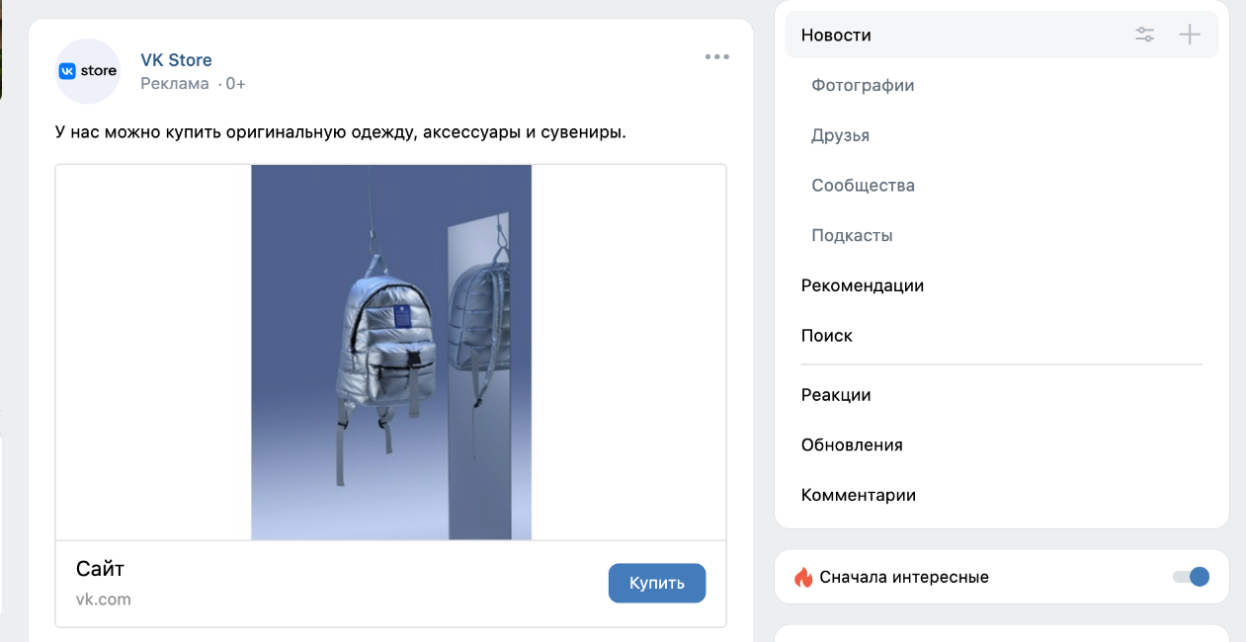Image resolution: width=1246 pixels, height=642 pixels.
Task: Open the Комментарии section
Action: (x=859, y=495)
